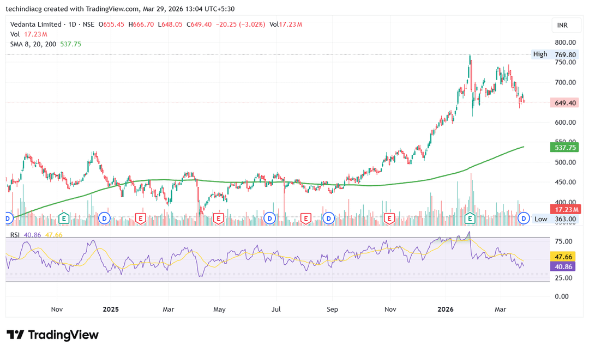Viewport: 589px width, 352px height.
Task: Select the D dividend marker near Jul
Action: [x=269, y=218]
